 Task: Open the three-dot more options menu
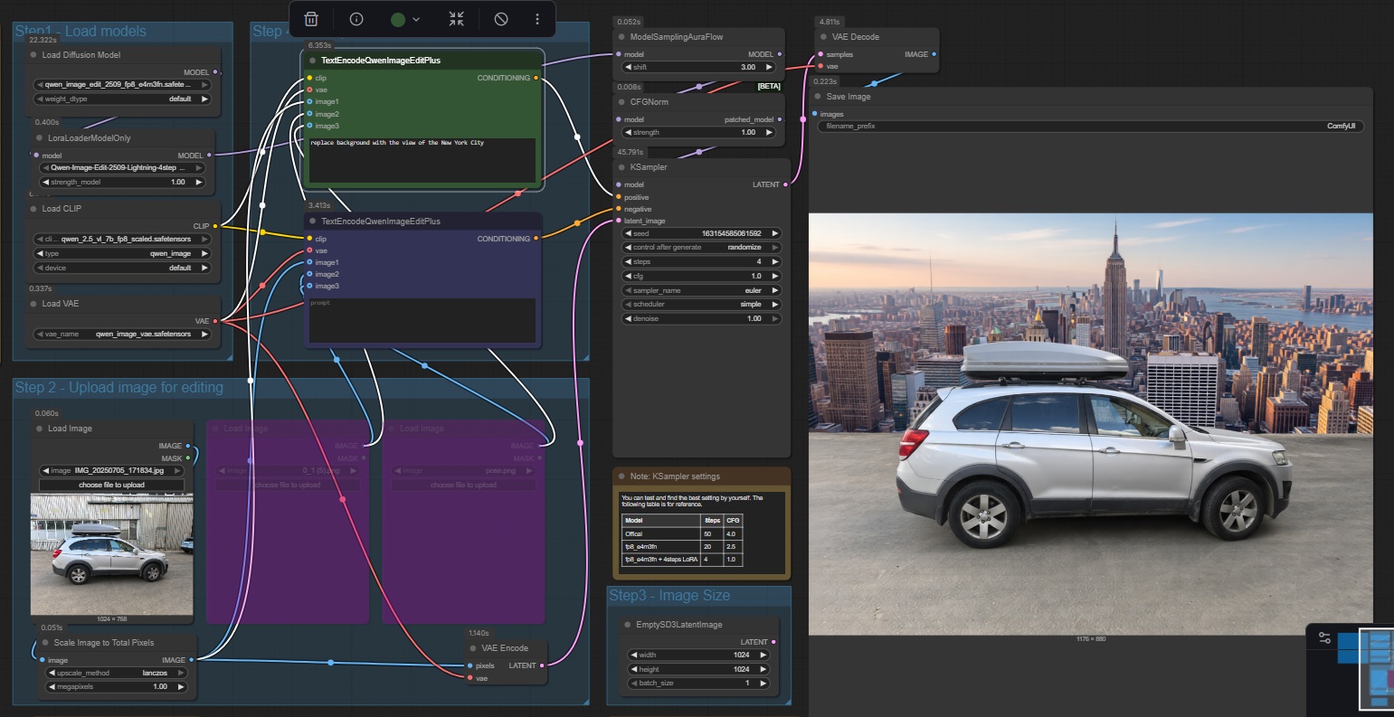tap(537, 19)
